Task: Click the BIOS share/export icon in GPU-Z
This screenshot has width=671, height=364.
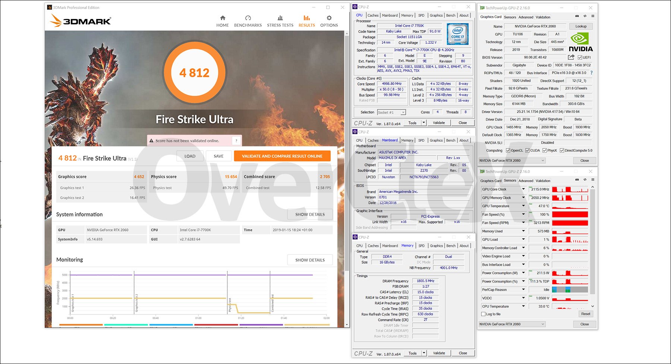Action: (x=571, y=57)
